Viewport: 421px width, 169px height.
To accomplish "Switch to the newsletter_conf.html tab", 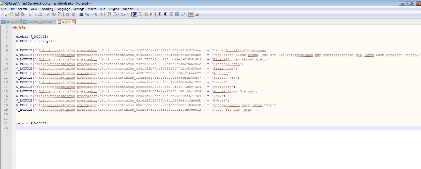I will click(x=39, y=22).
